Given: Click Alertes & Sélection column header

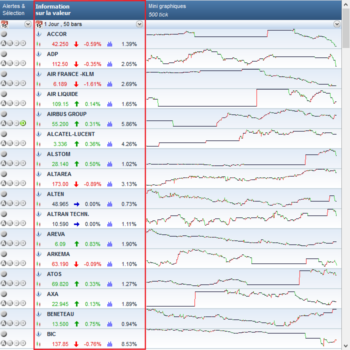Looking at the screenshot, I should coord(16,10).
